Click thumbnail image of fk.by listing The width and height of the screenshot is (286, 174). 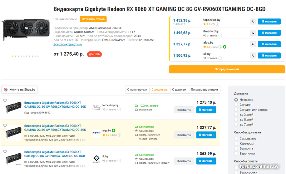click(13, 159)
